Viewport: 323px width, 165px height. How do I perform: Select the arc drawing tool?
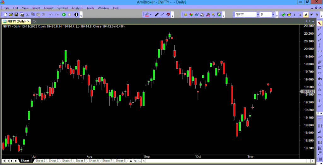[x=320, y=95]
